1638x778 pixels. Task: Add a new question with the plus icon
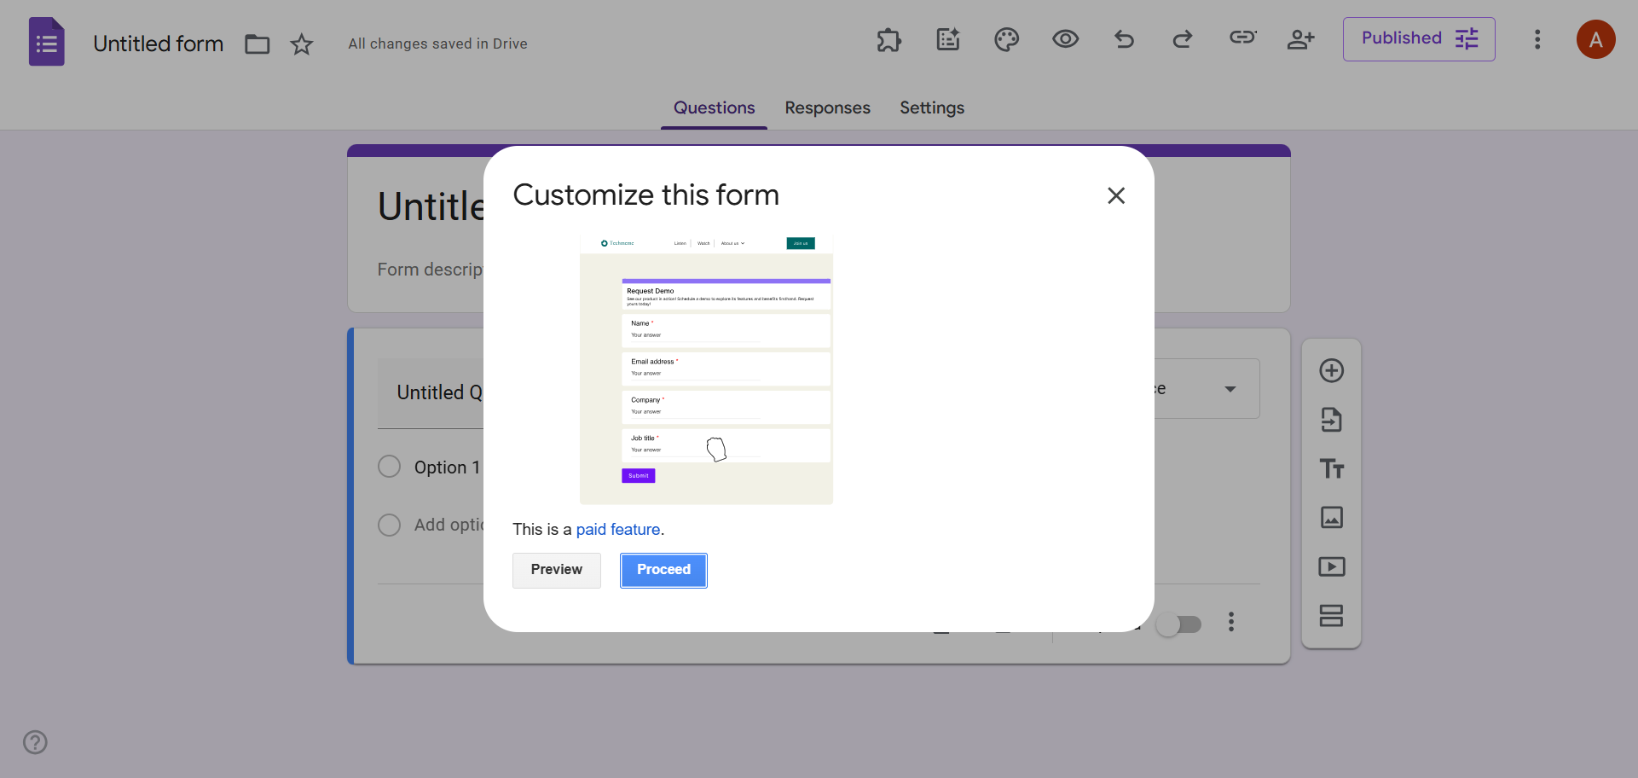coord(1332,370)
